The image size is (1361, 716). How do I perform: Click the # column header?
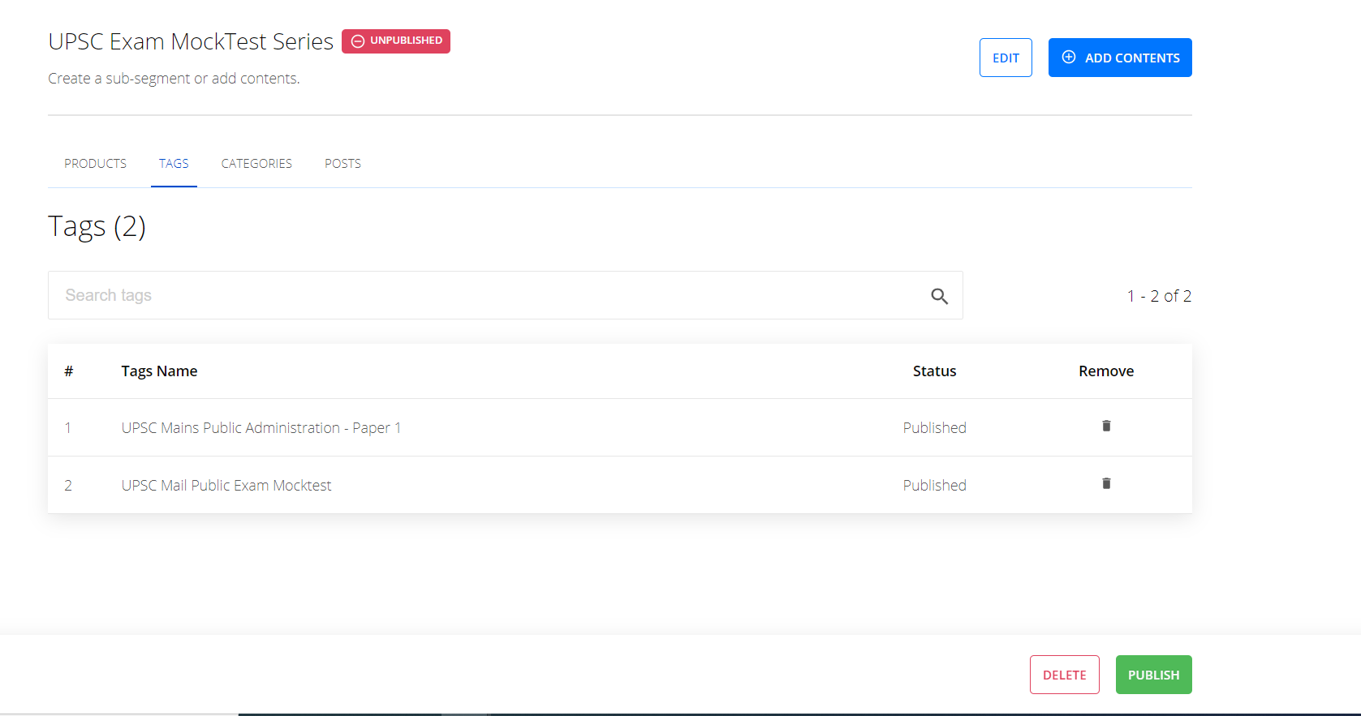69,371
